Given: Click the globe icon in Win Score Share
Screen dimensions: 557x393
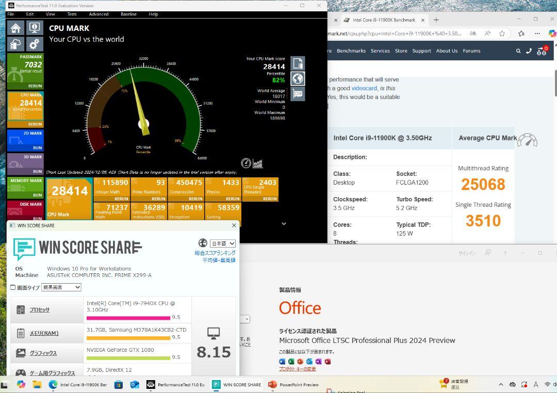Looking at the screenshot, I should [x=203, y=243].
